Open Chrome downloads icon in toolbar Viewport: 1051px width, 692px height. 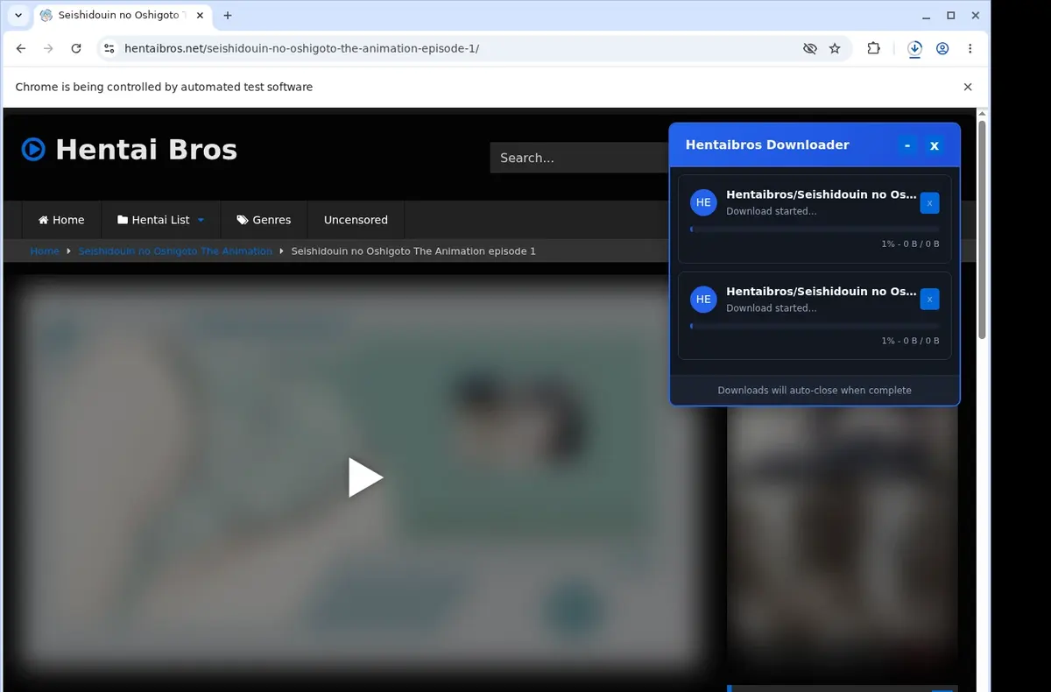coord(914,49)
